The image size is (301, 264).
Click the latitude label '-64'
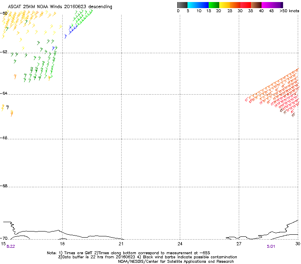[x=4, y=93]
